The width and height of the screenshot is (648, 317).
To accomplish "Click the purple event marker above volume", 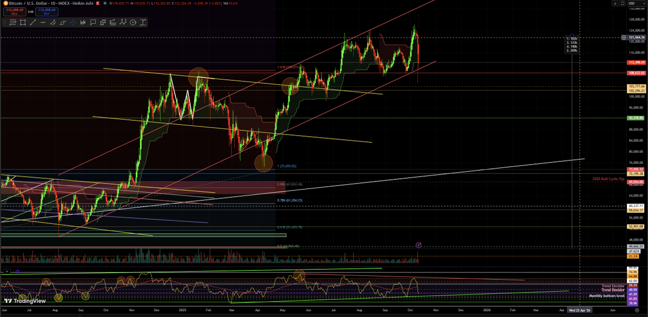I will [x=420, y=246].
